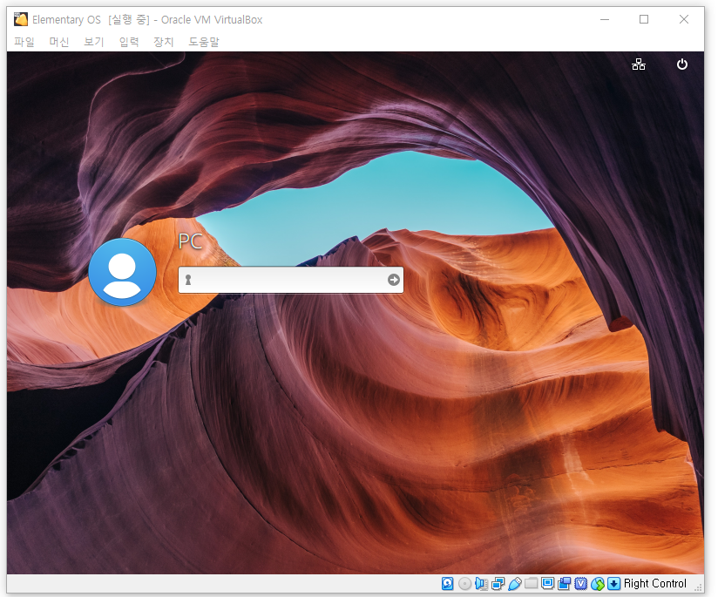This screenshot has width=718, height=597.
Task: Click the shared folders status icon
Action: tap(532, 583)
